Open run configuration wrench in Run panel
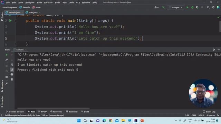Screen dimensions: 221x124 pos(7,60)
